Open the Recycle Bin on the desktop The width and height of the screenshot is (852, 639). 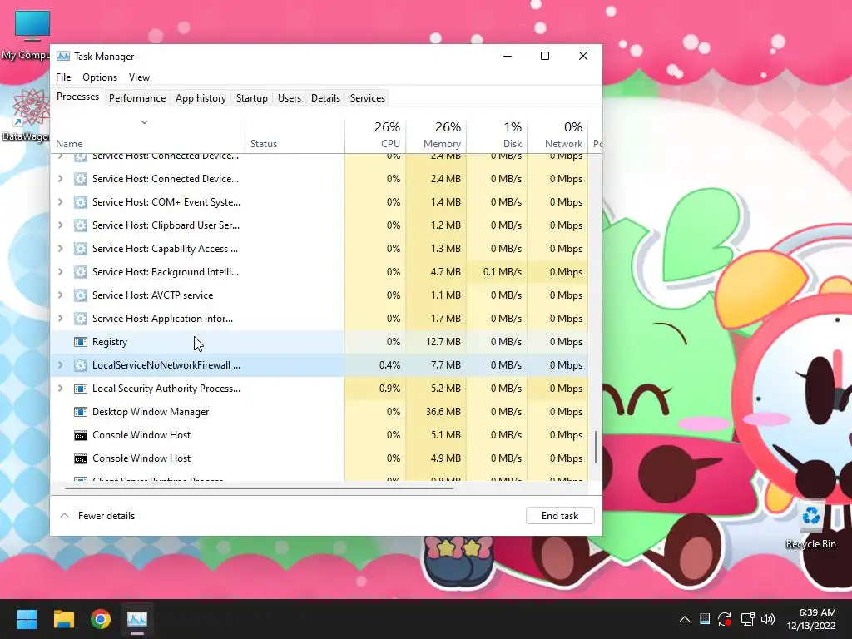click(x=810, y=524)
